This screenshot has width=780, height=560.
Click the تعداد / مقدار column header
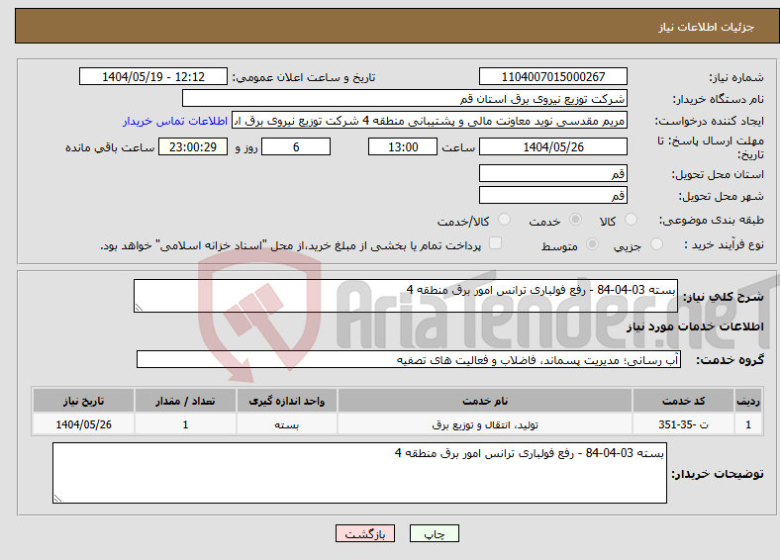pyautogui.click(x=185, y=401)
